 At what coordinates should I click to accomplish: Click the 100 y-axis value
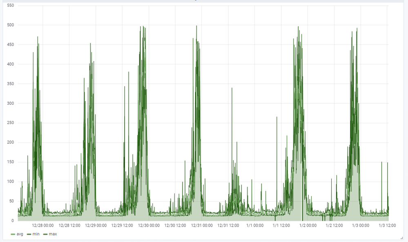(x=10, y=182)
